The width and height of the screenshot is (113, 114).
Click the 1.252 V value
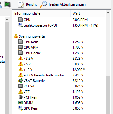click(78, 42)
